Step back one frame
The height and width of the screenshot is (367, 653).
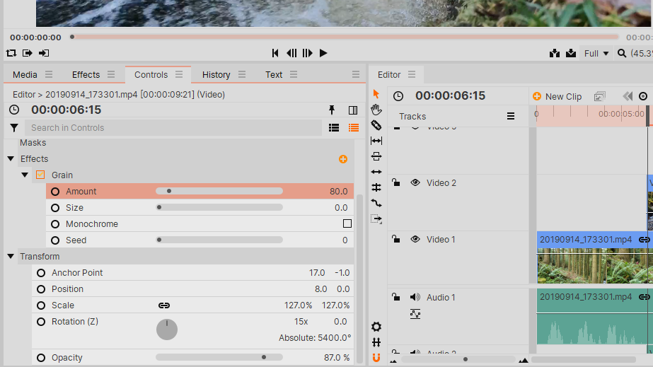tap(291, 53)
